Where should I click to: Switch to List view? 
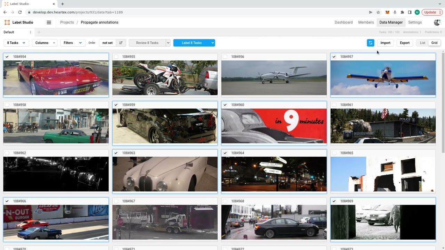[422, 43]
